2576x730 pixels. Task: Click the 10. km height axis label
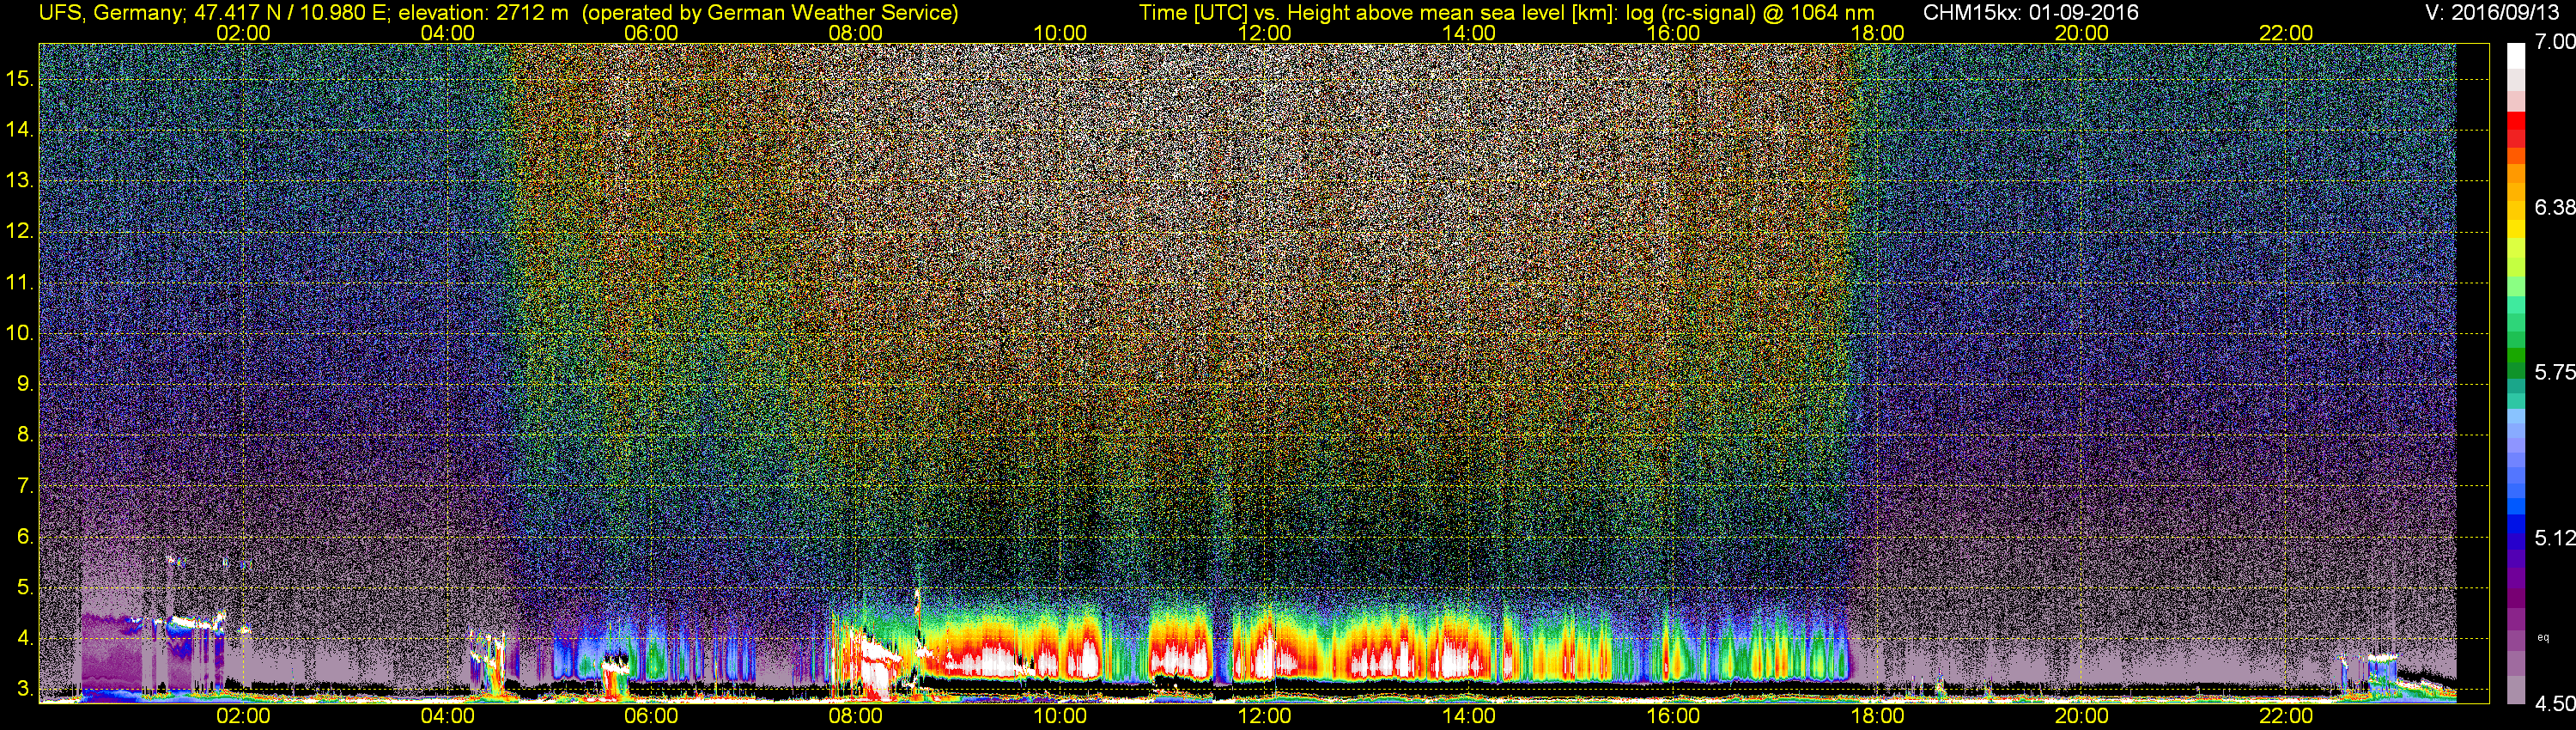pyautogui.click(x=20, y=333)
